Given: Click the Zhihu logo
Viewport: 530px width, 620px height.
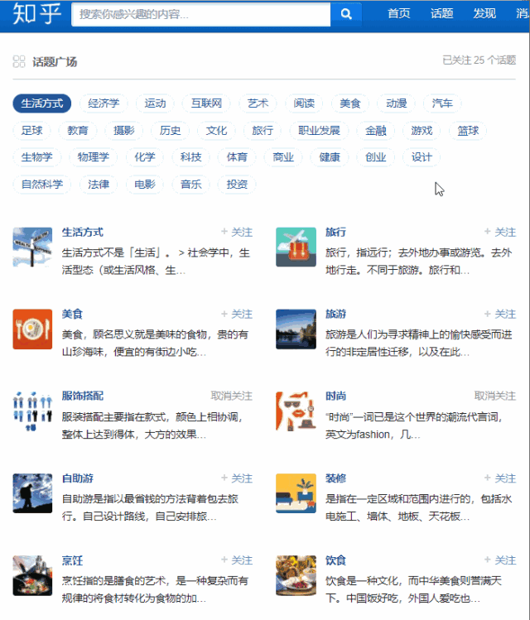Looking at the screenshot, I should (36, 14).
